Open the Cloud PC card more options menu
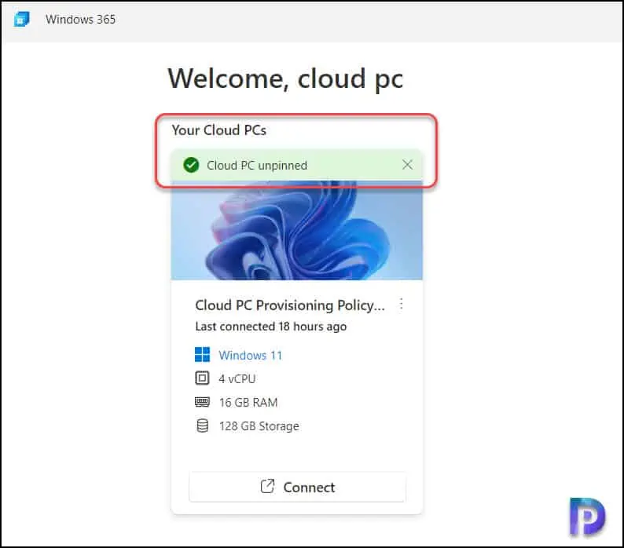 pos(401,304)
